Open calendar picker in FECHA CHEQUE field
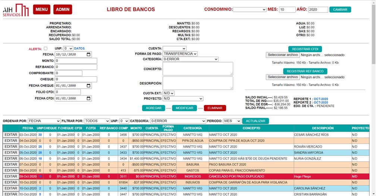Viewport: 376px width, 196px height. click(x=88, y=86)
